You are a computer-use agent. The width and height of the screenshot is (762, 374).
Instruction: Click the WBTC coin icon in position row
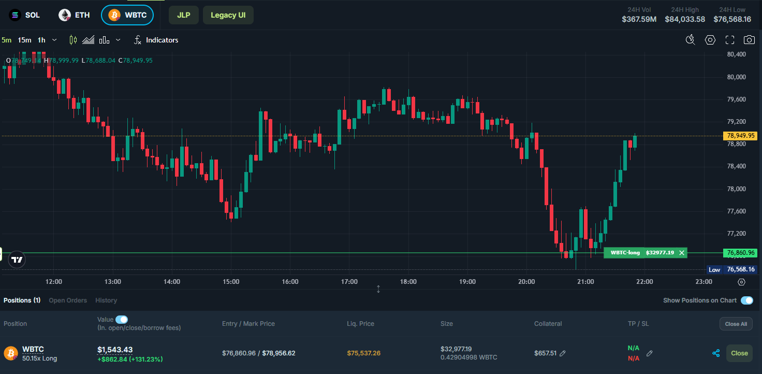click(11, 353)
